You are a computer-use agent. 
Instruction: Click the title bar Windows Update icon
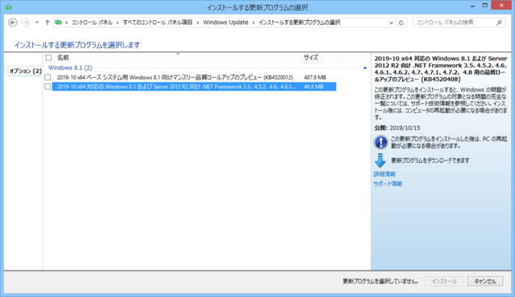click(x=8, y=7)
